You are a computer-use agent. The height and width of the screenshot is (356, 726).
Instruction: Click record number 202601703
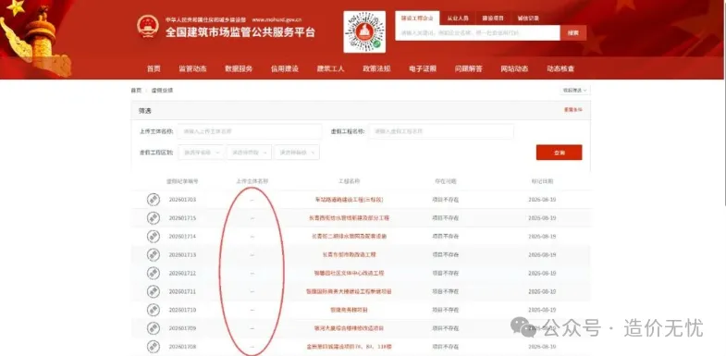point(182,200)
